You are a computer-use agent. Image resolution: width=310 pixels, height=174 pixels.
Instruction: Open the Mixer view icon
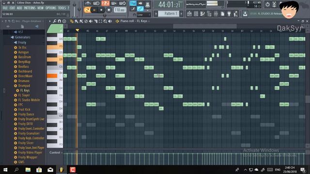[216, 14]
